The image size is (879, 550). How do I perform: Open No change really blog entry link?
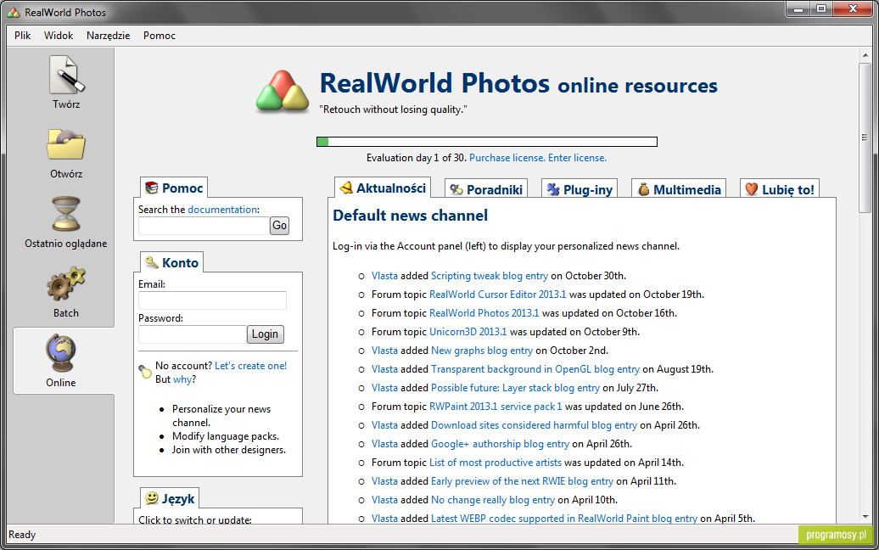[493, 500]
